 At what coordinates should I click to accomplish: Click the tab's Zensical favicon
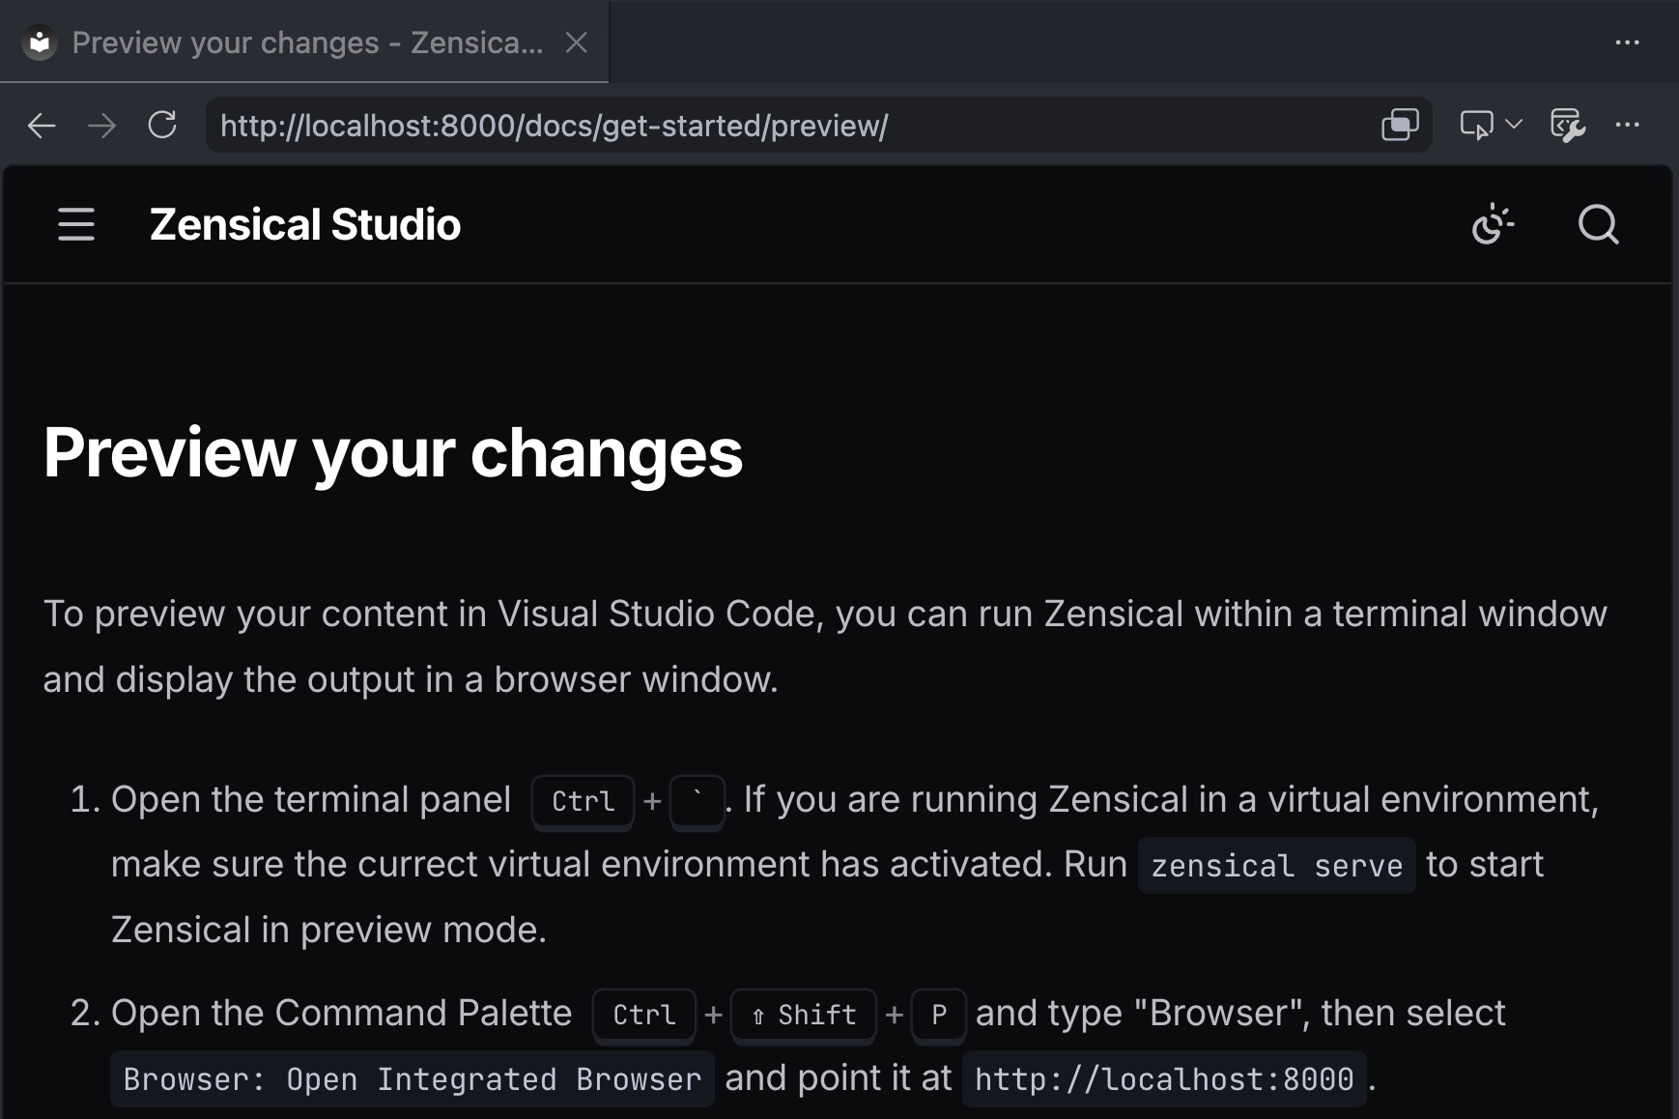40,43
